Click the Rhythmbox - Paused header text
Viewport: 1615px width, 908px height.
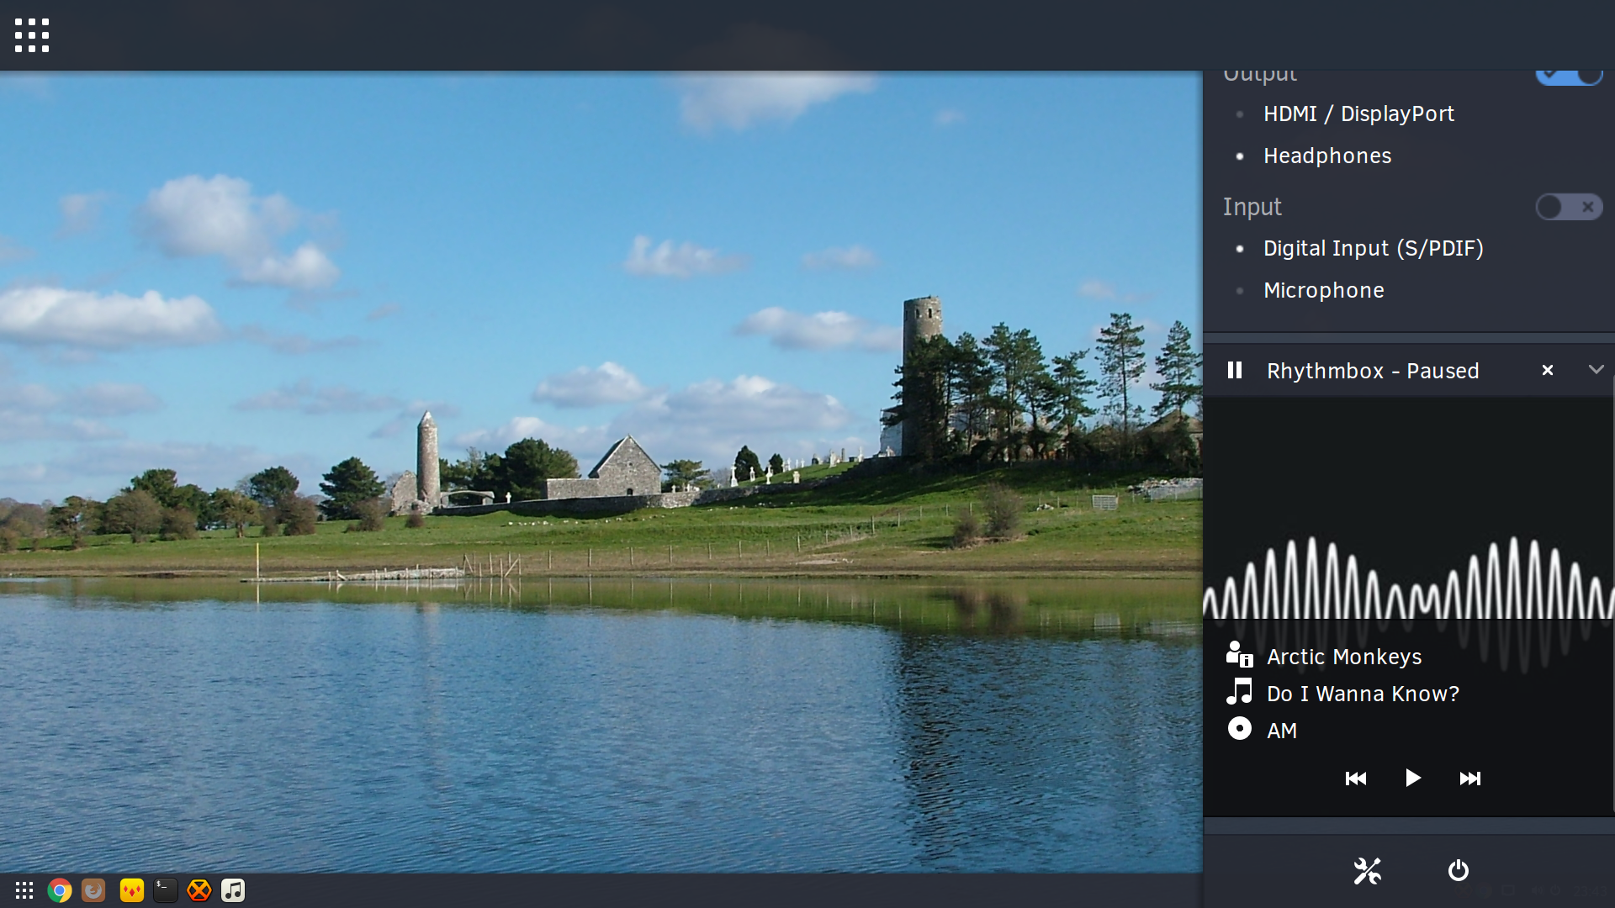pos(1373,371)
